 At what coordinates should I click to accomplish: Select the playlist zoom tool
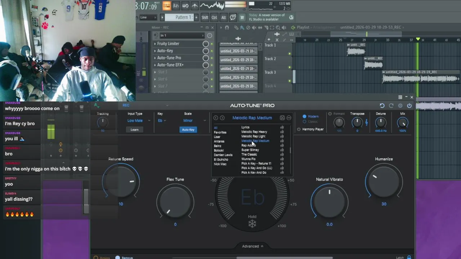click(278, 28)
